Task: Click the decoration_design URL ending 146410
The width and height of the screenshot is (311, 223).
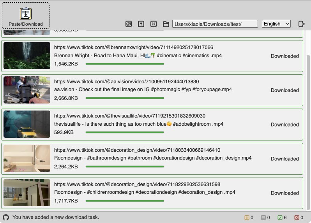Action: [x=137, y=150]
